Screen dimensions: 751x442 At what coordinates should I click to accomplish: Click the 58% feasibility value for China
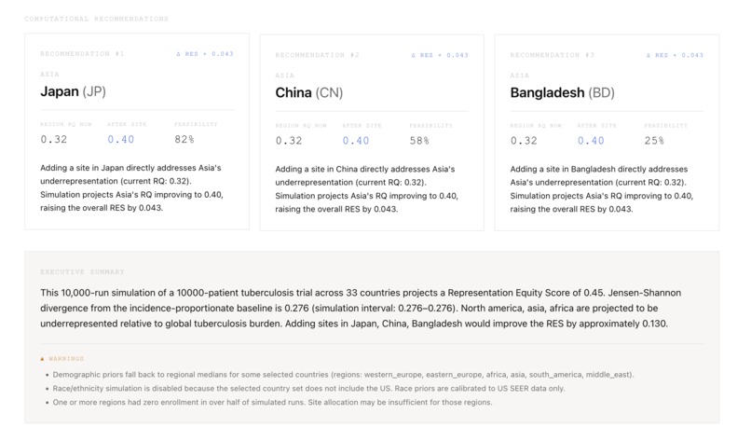click(419, 141)
